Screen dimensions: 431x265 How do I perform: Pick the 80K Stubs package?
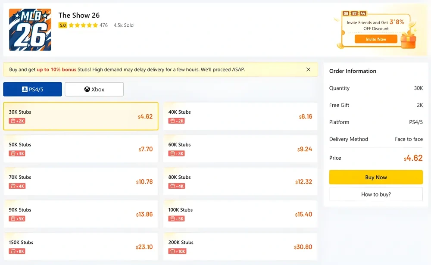pyautogui.click(x=240, y=181)
